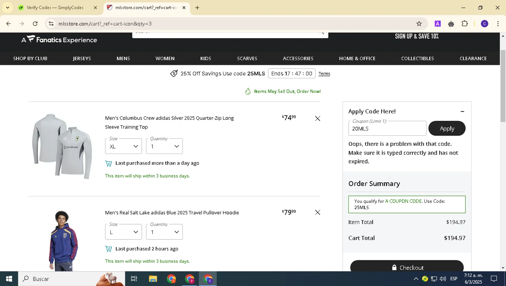Open the Chrome profile avatar C
This screenshot has width=506, height=286.
point(484,24)
